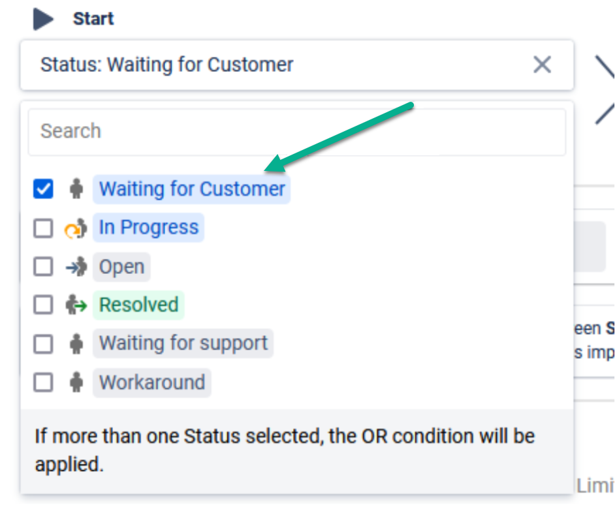This screenshot has width=615, height=516.
Task: Select the Workaround status label
Action: (x=151, y=382)
